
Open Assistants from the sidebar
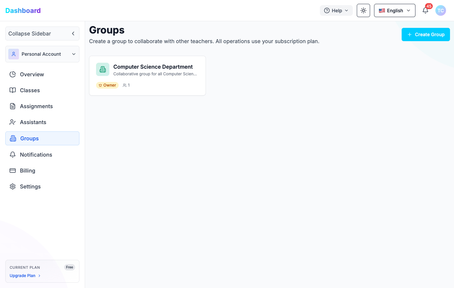pos(33,122)
